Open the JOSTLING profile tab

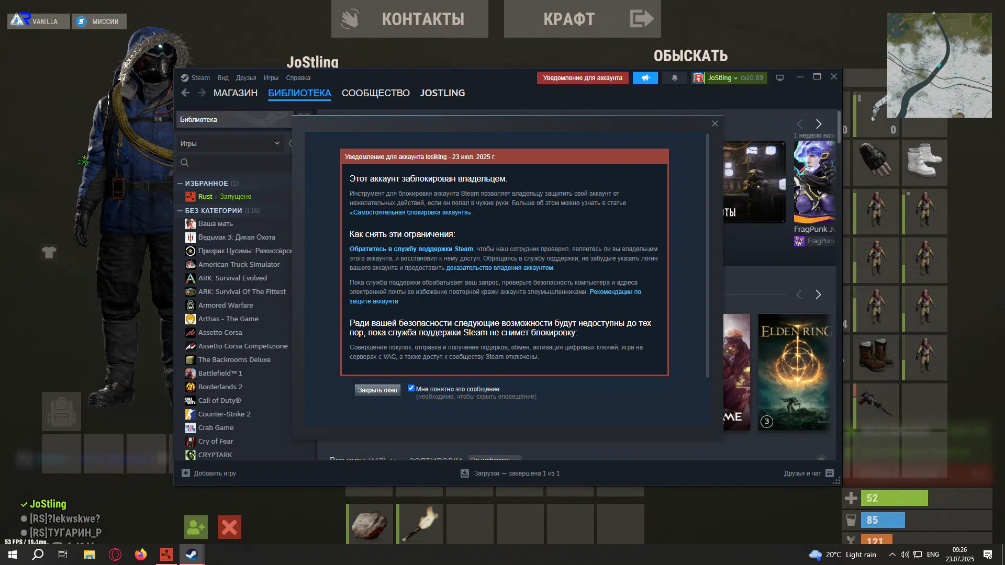[443, 93]
